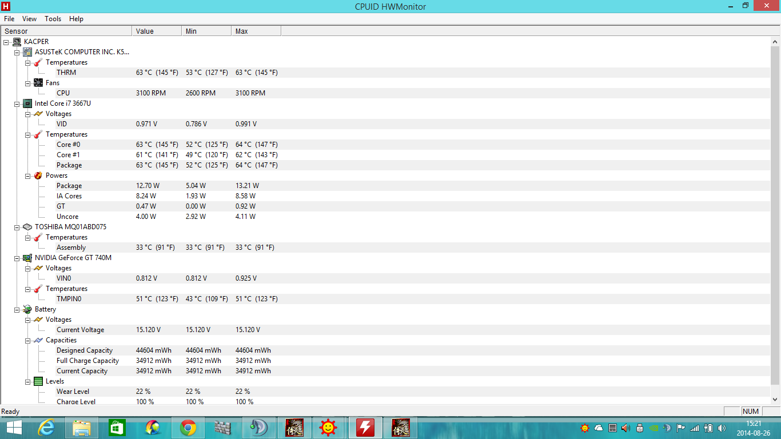The height and width of the screenshot is (439, 781).
Task: Open the View menu
Action: pyautogui.click(x=29, y=19)
